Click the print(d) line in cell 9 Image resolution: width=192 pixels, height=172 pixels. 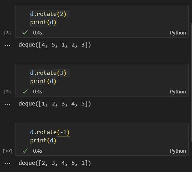[x=43, y=81]
